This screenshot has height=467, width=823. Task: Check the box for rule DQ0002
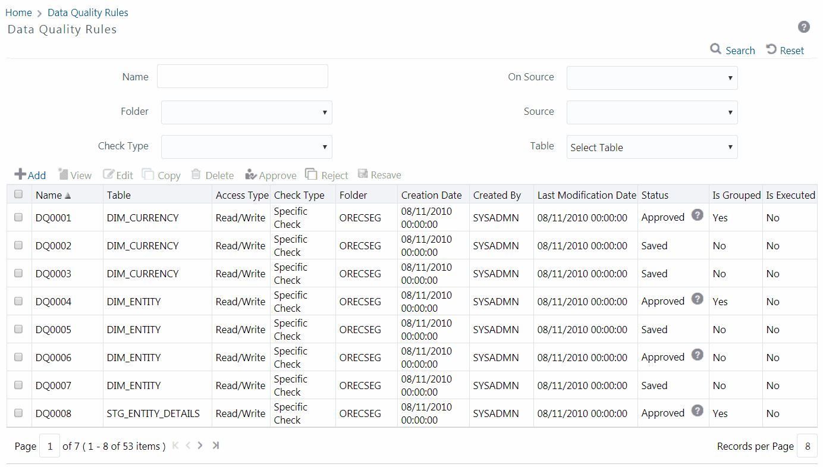pos(18,245)
